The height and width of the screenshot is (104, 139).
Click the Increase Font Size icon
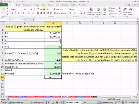[x=31, y=9]
